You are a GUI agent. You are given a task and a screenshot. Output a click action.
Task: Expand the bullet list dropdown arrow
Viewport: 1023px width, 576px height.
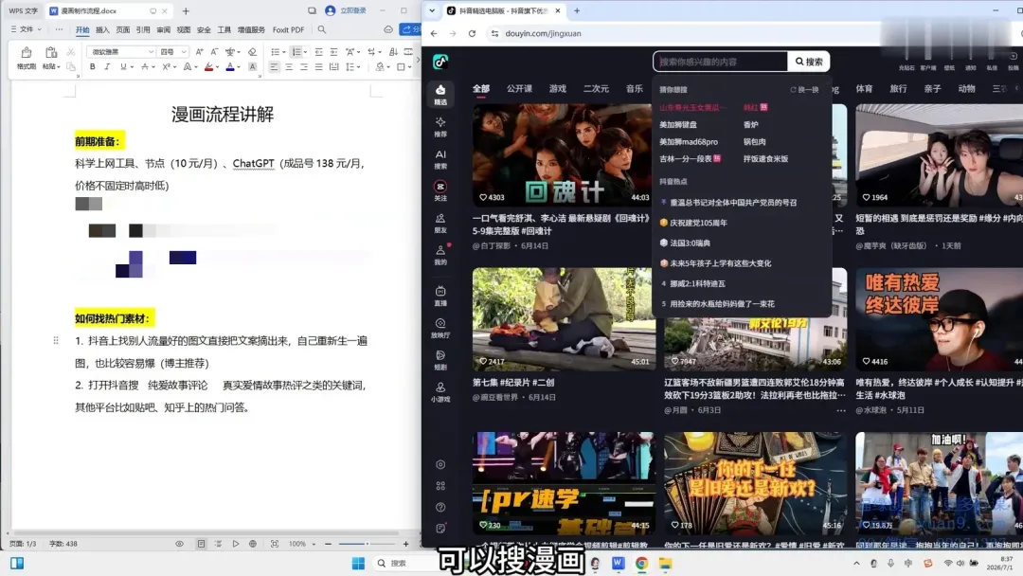click(284, 51)
